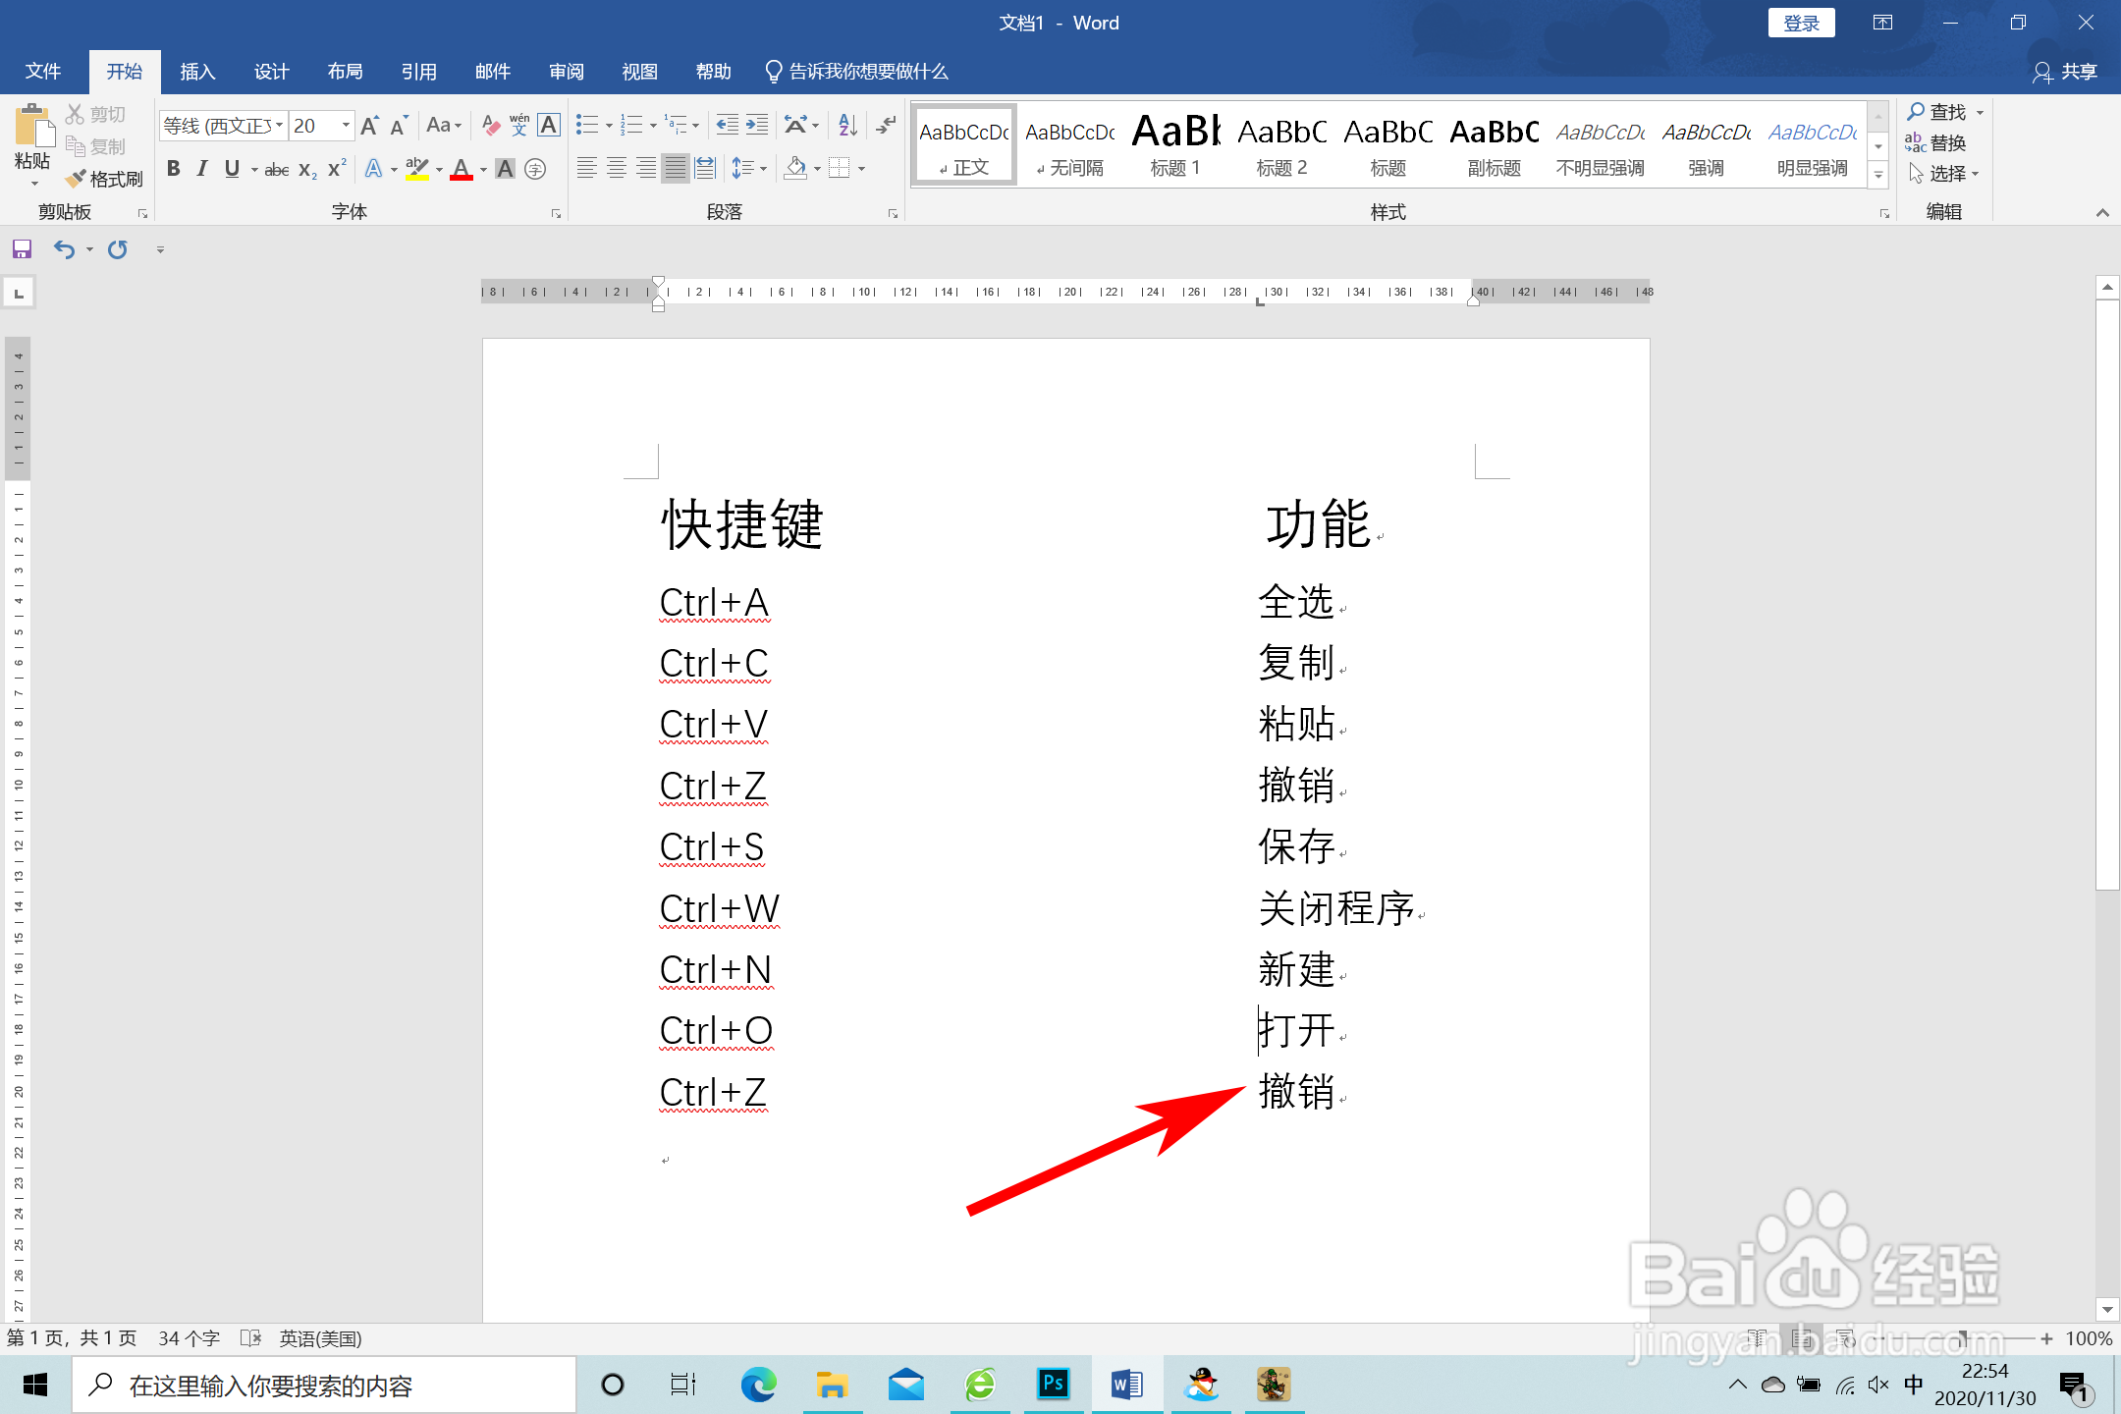Open the Sort text icon

pyautogui.click(x=845, y=125)
